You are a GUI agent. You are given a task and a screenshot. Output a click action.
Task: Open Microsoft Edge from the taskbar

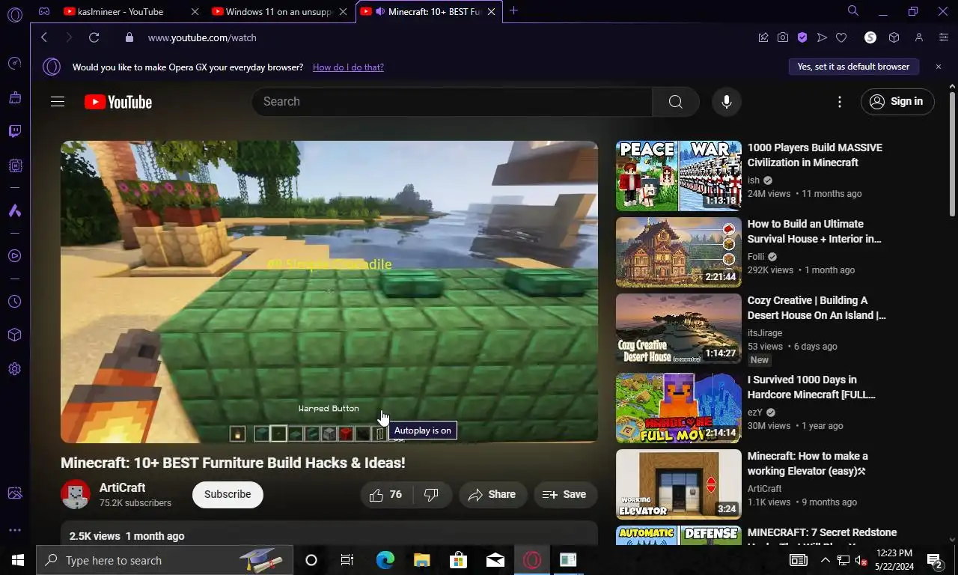pyautogui.click(x=385, y=560)
